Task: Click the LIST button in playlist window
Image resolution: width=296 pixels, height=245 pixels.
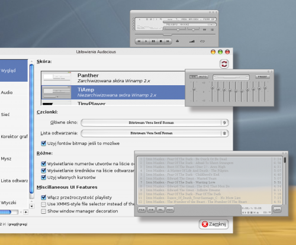Action: [277, 209]
